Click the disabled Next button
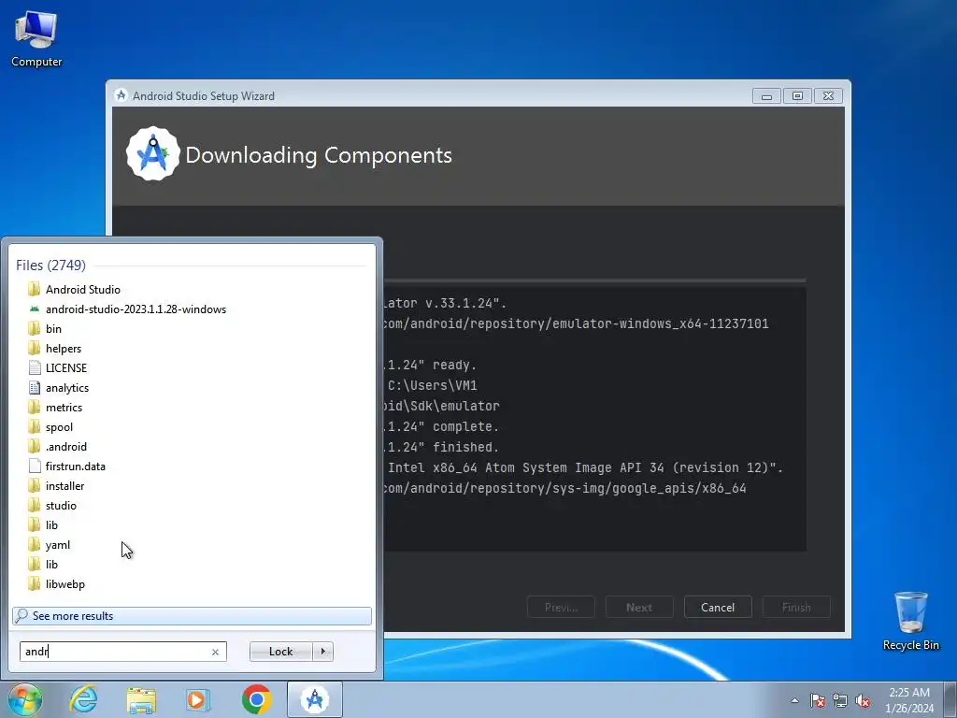The width and height of the screenshot is (957, 718). [639, 607]
